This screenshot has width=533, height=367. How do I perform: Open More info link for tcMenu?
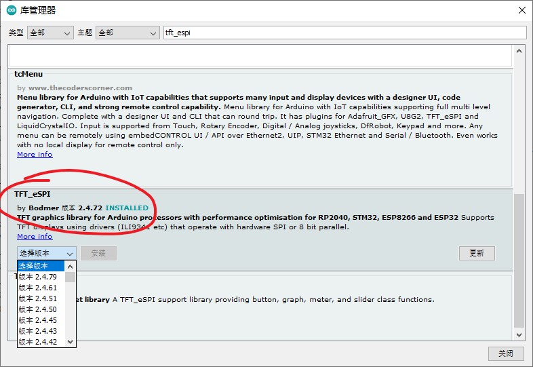35,155
